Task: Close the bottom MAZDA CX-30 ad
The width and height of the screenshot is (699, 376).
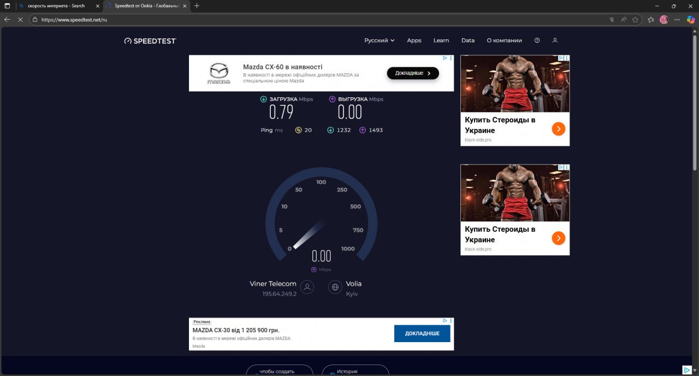Action: coord(451,321)
